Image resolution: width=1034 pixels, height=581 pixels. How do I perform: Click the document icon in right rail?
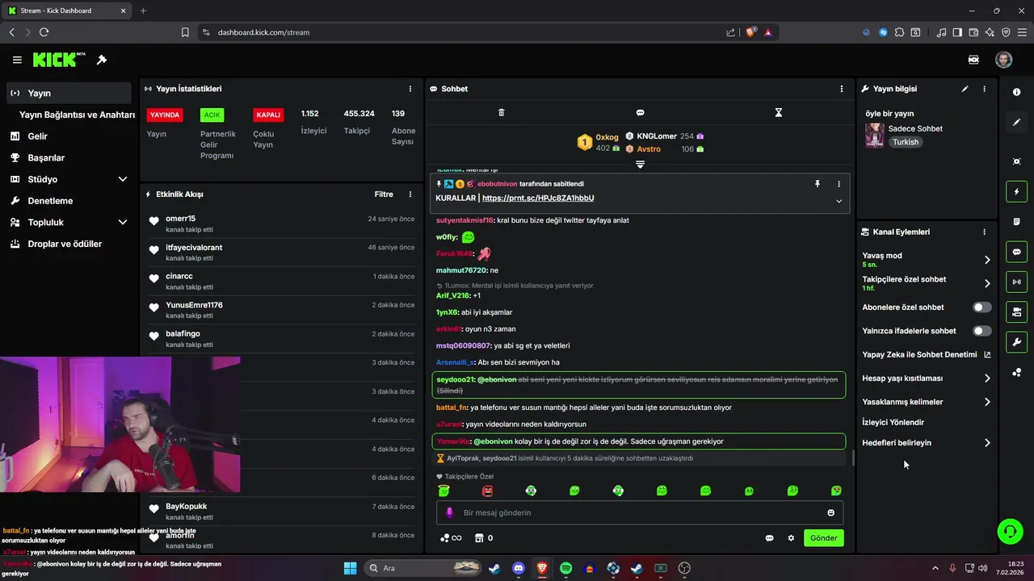pyautogui.click(x=1016, y=222)
